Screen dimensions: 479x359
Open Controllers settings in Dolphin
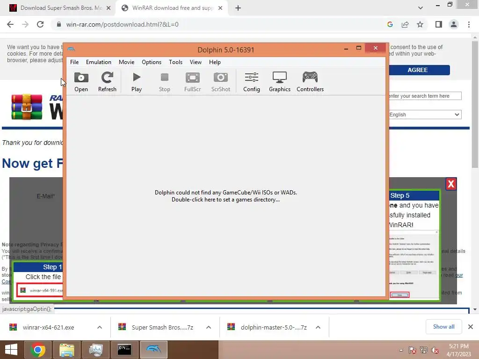click(x=310, y=81)
